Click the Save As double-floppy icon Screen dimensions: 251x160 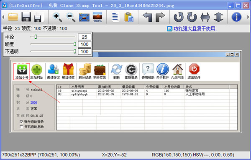click(x=39, y=17)
